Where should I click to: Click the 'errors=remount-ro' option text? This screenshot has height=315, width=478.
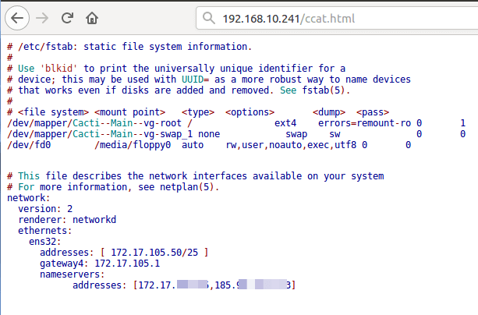pyautogui.click(x=365, y=123)
